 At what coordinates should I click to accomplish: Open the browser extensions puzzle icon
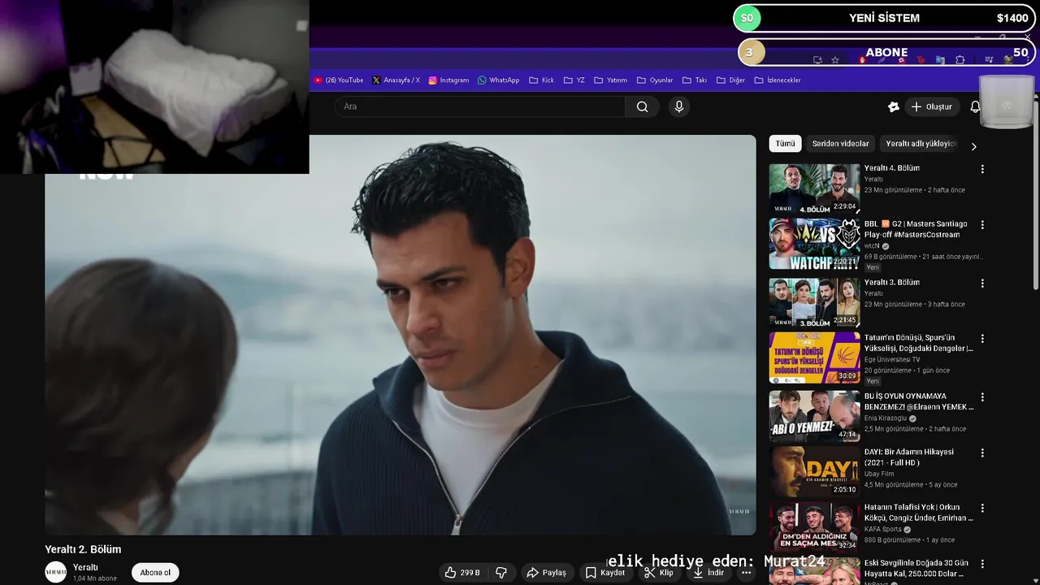point(960,60)
